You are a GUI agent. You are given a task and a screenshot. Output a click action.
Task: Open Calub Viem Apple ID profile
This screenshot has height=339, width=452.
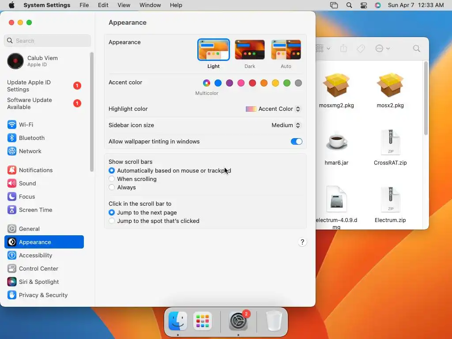pyautogui.click(x=44, y=61)
